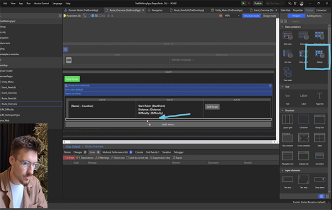Collapse the Structure toolbox section

(x=282, y=111)
